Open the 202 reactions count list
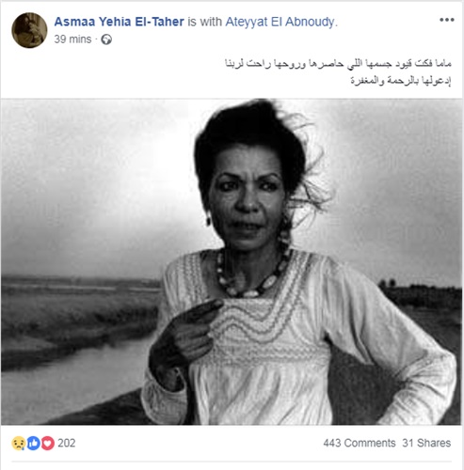 click(67, 443)
